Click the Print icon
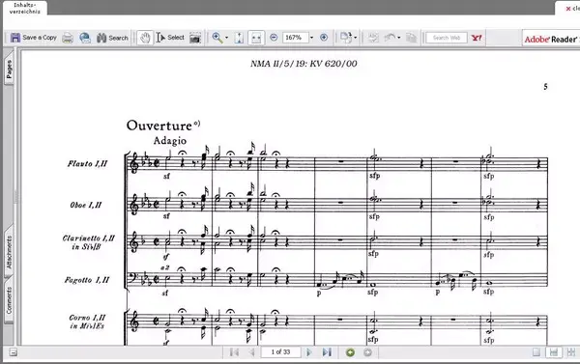This screenshot has width=580, height=364. coord(68,38)
